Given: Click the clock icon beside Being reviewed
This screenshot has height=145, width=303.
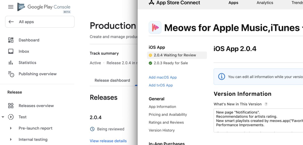Looking at the screenshot, I should pyautogui.click(x=92, y=129).
